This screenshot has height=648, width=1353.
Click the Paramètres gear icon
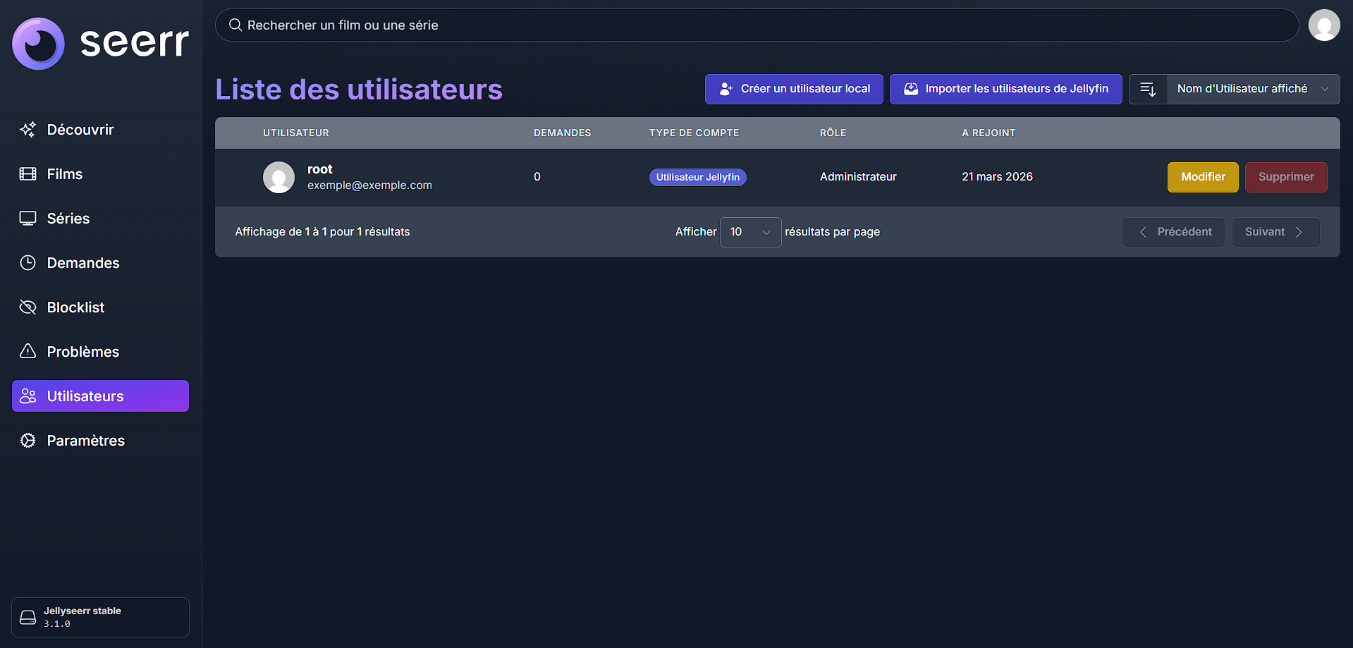click(28, 441)
